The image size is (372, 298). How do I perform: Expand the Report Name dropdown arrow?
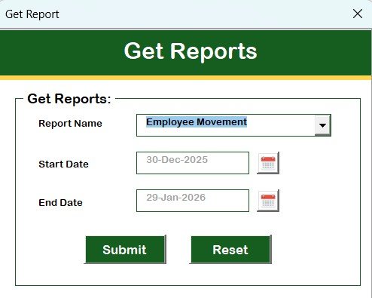click(322, 125)
